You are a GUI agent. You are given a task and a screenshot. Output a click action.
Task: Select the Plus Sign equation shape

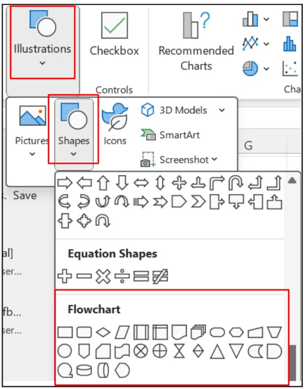(x=65, y=276)
